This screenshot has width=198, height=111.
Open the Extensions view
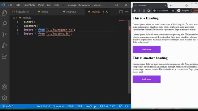coord(4,56)
